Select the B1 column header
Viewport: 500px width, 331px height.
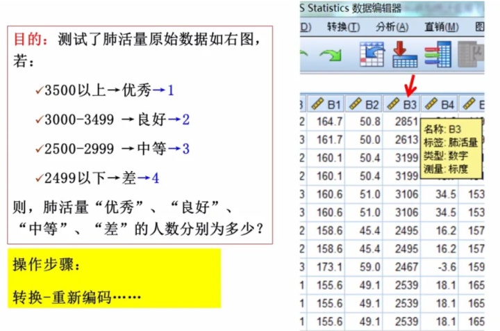326,104
